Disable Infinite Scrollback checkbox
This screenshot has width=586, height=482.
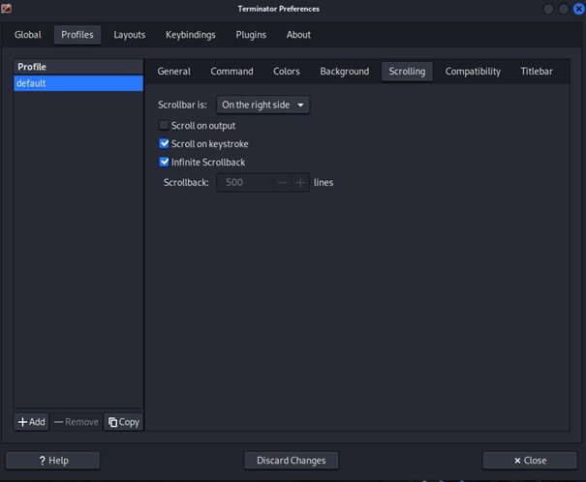click(x=164, y=163)
